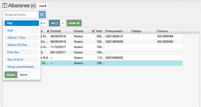Choose Últimos 30 Días range
This screenshot has width=201, height=107.
point(22,45)
